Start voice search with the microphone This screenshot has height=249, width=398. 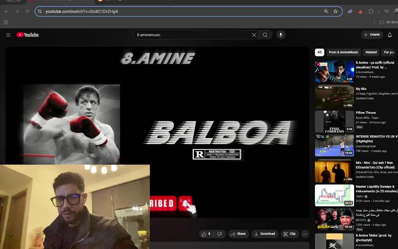tap(281, 35)
